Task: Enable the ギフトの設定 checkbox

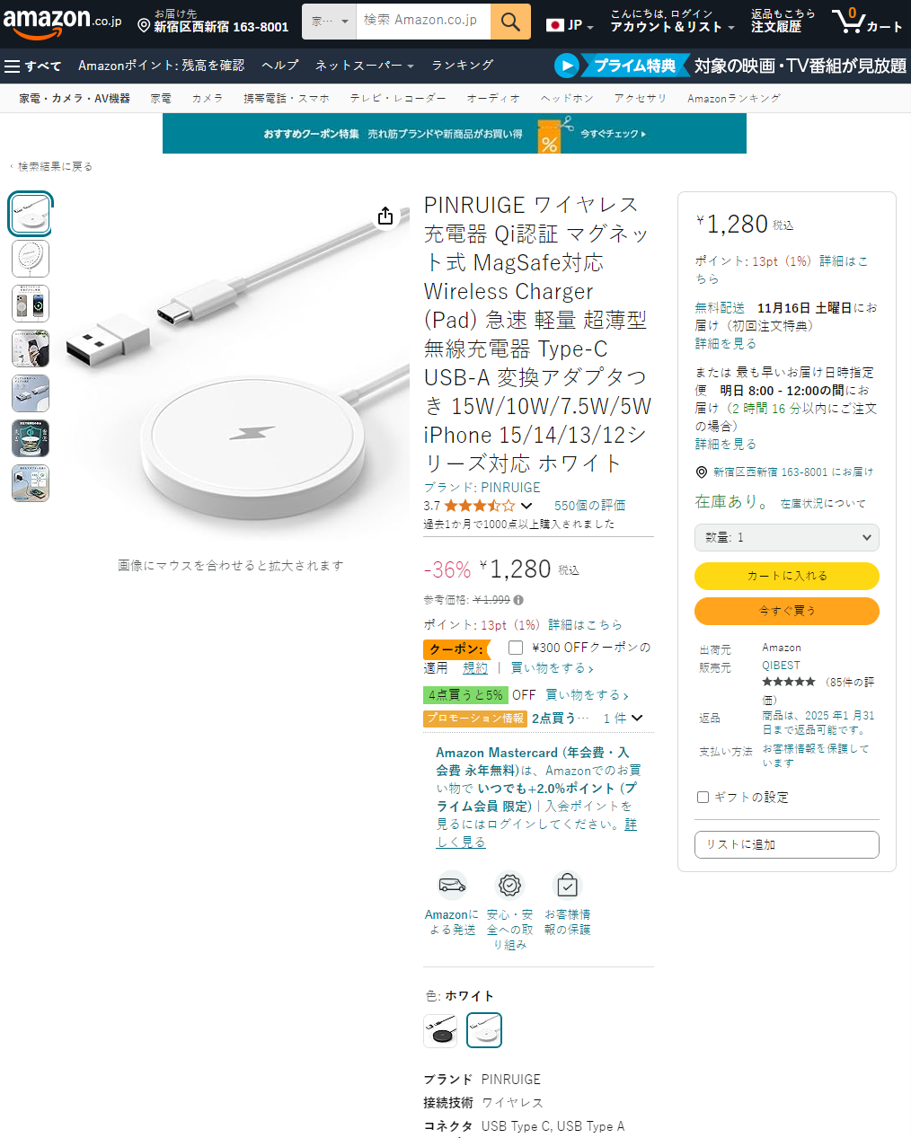Action: click(x=703, y=797)
